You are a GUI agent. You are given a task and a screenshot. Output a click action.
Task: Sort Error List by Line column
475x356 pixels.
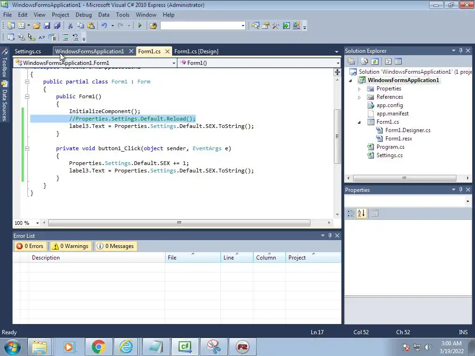coord(237,258)
